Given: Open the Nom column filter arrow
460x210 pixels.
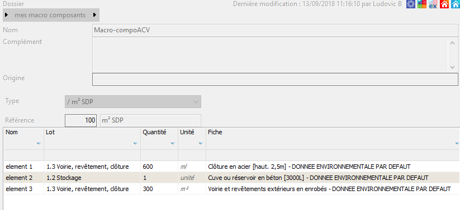Looking at the screenshot, I should pos(39,144).
